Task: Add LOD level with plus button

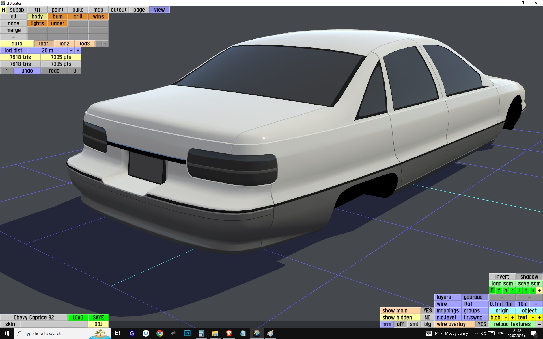Action: click(x=105, y=44)
